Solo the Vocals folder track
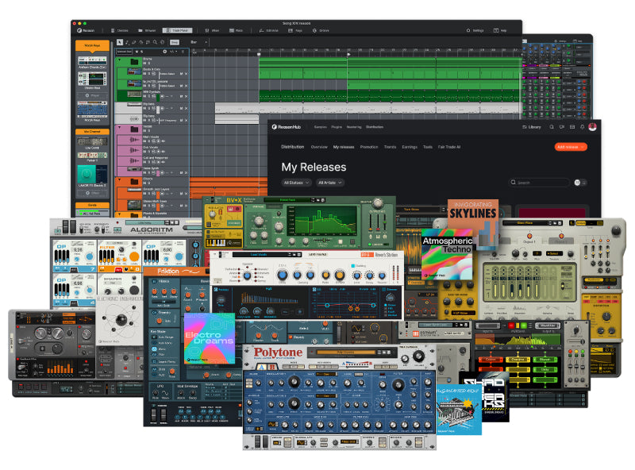Screen dimensions: 635x470 [148, 131]
